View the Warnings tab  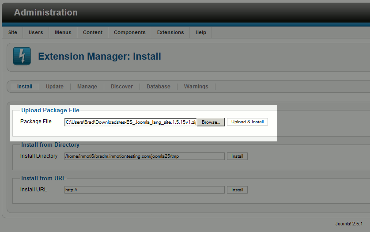196,87
